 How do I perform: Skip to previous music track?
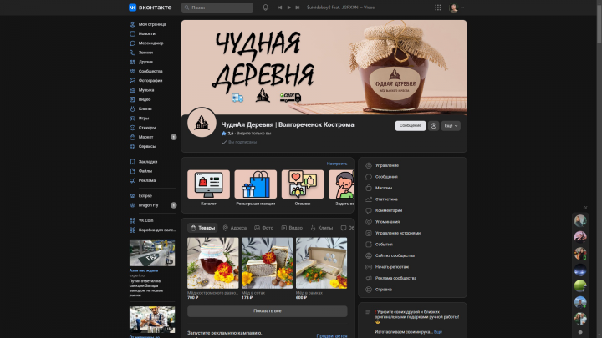[280, 8]
